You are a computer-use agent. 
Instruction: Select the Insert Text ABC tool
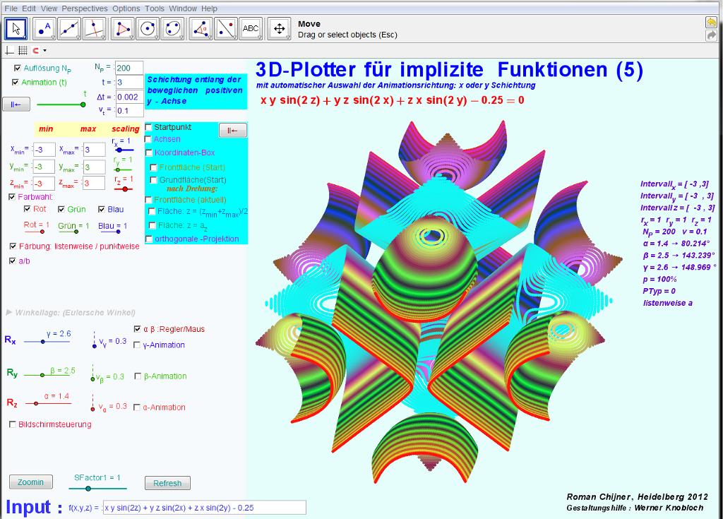coord(251,28)
